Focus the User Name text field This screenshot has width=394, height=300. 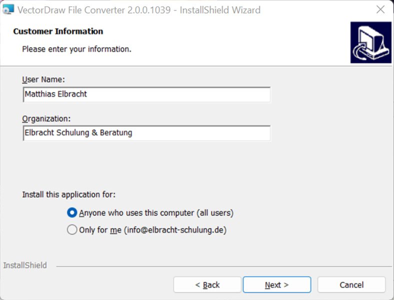point(146,94)
